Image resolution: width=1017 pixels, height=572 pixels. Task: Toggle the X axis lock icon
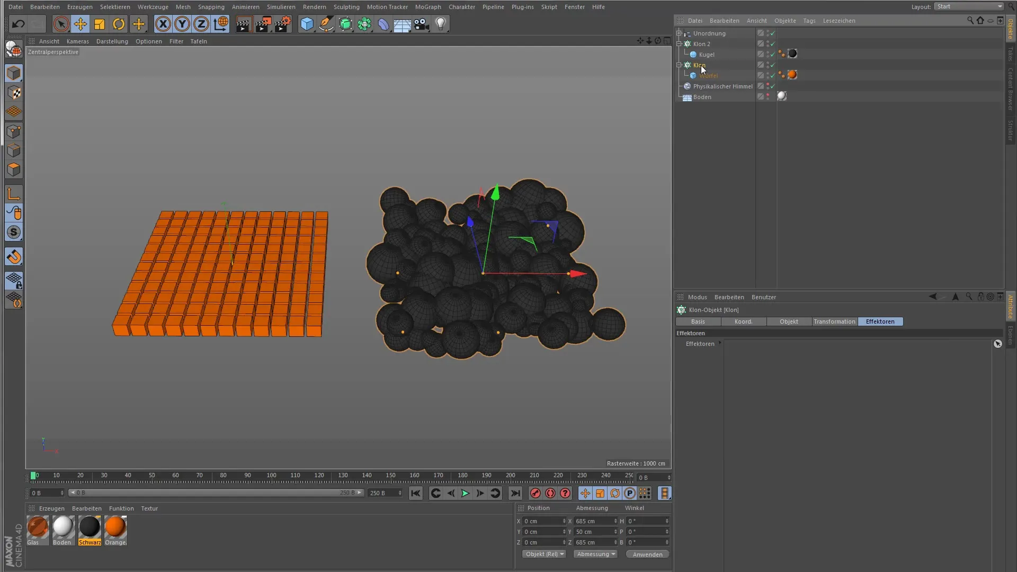point(163,24)
